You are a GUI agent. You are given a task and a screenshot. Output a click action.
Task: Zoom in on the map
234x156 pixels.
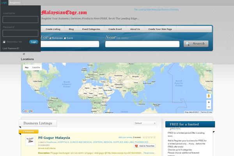209,102
